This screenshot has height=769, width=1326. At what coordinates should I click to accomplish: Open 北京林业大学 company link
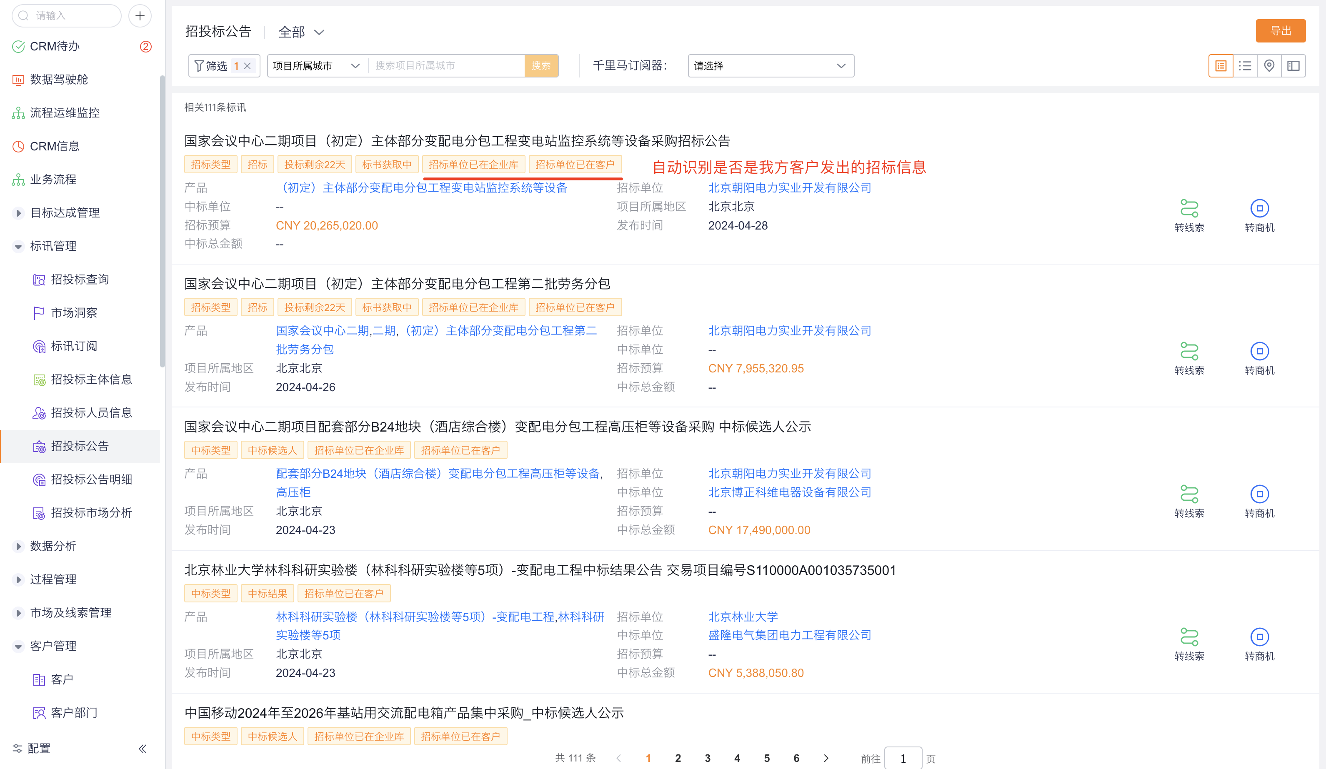(x=743, y=617)
